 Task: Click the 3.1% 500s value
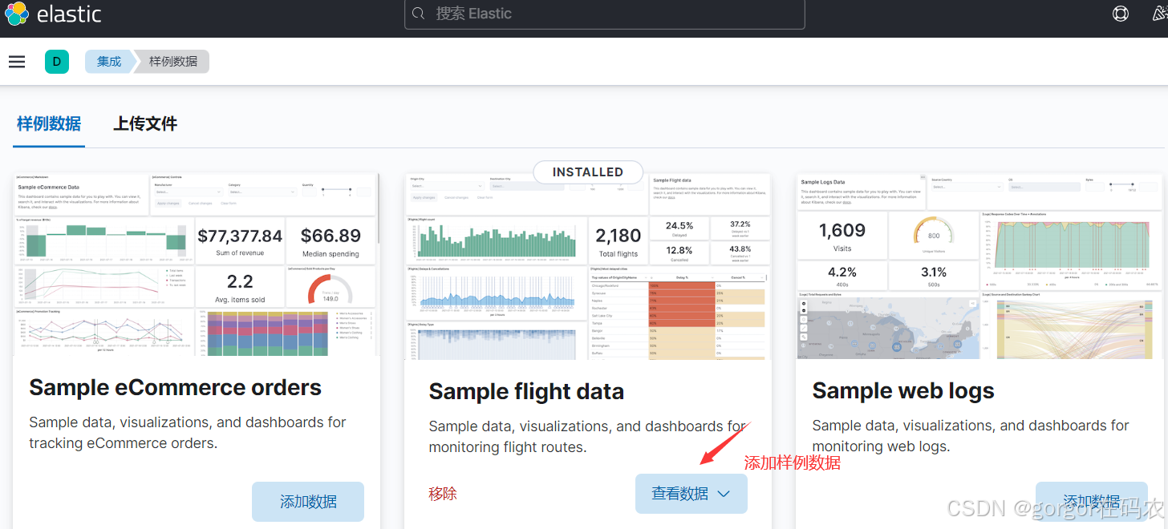coord(934,273)
